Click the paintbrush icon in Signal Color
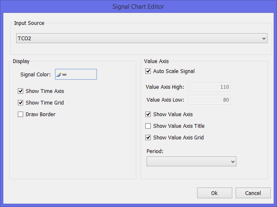 59,75
